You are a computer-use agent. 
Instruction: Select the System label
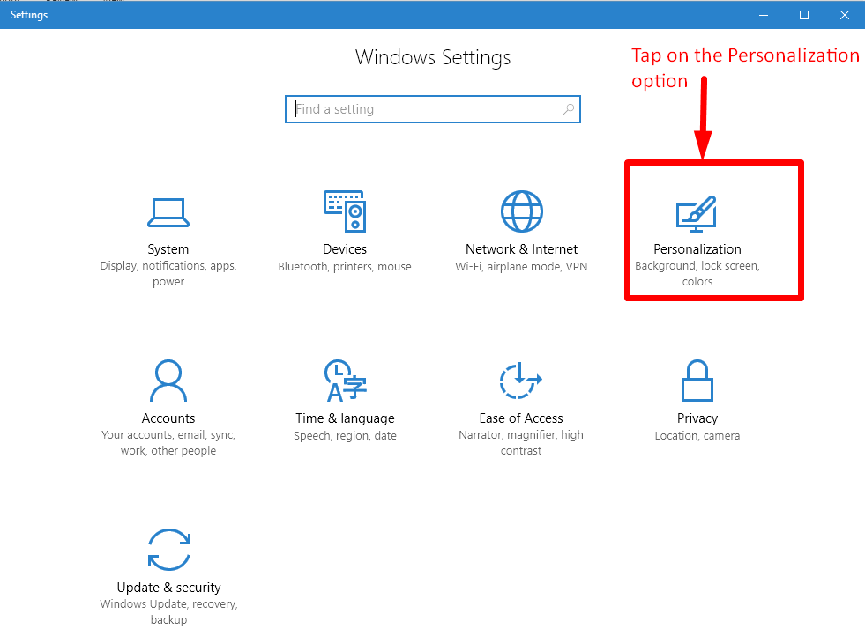point(168,249)
